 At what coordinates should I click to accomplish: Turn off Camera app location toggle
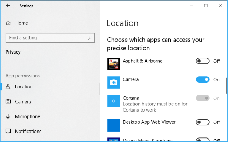203,80
